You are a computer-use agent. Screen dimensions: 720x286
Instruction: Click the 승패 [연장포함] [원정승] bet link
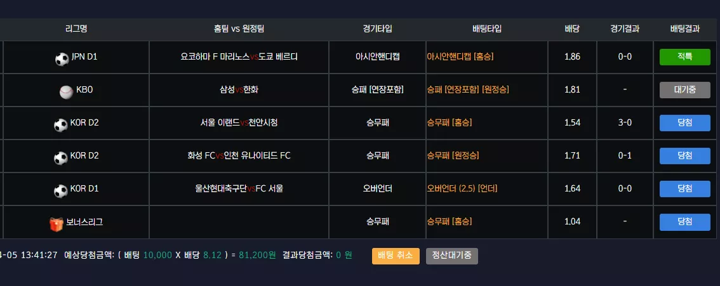pos(468,90)
